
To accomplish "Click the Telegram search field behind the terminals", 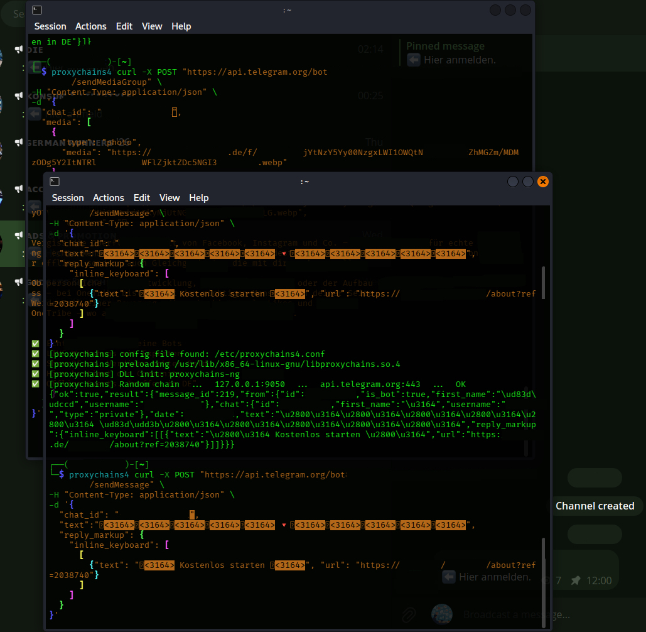I will pos(15,14).
